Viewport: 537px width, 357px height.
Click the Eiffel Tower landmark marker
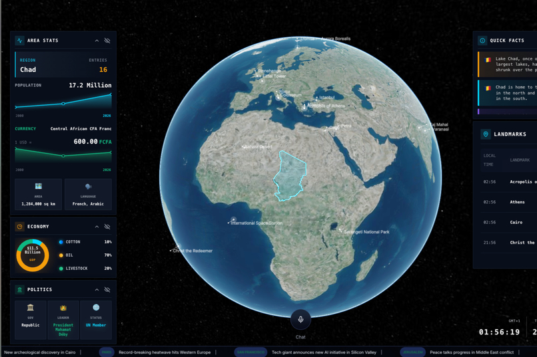[x=262, y=80]
